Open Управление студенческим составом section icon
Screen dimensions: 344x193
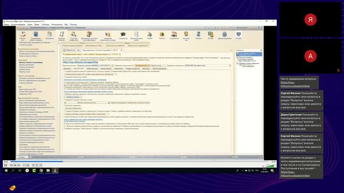point(107,35)
